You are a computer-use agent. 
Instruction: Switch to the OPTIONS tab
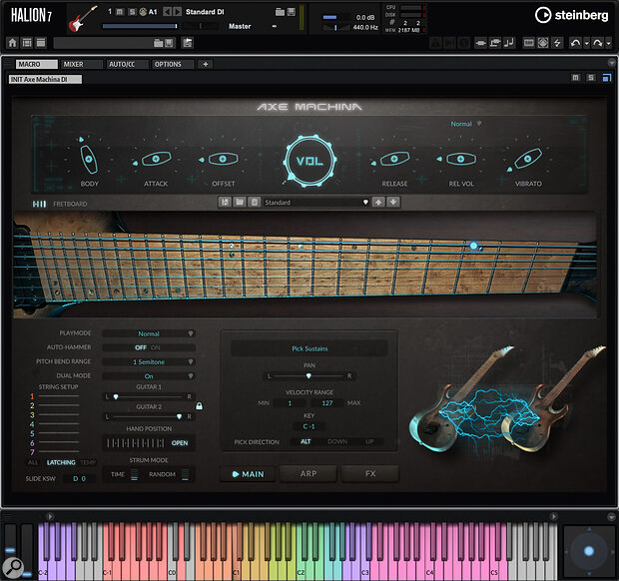pos(173,64)
